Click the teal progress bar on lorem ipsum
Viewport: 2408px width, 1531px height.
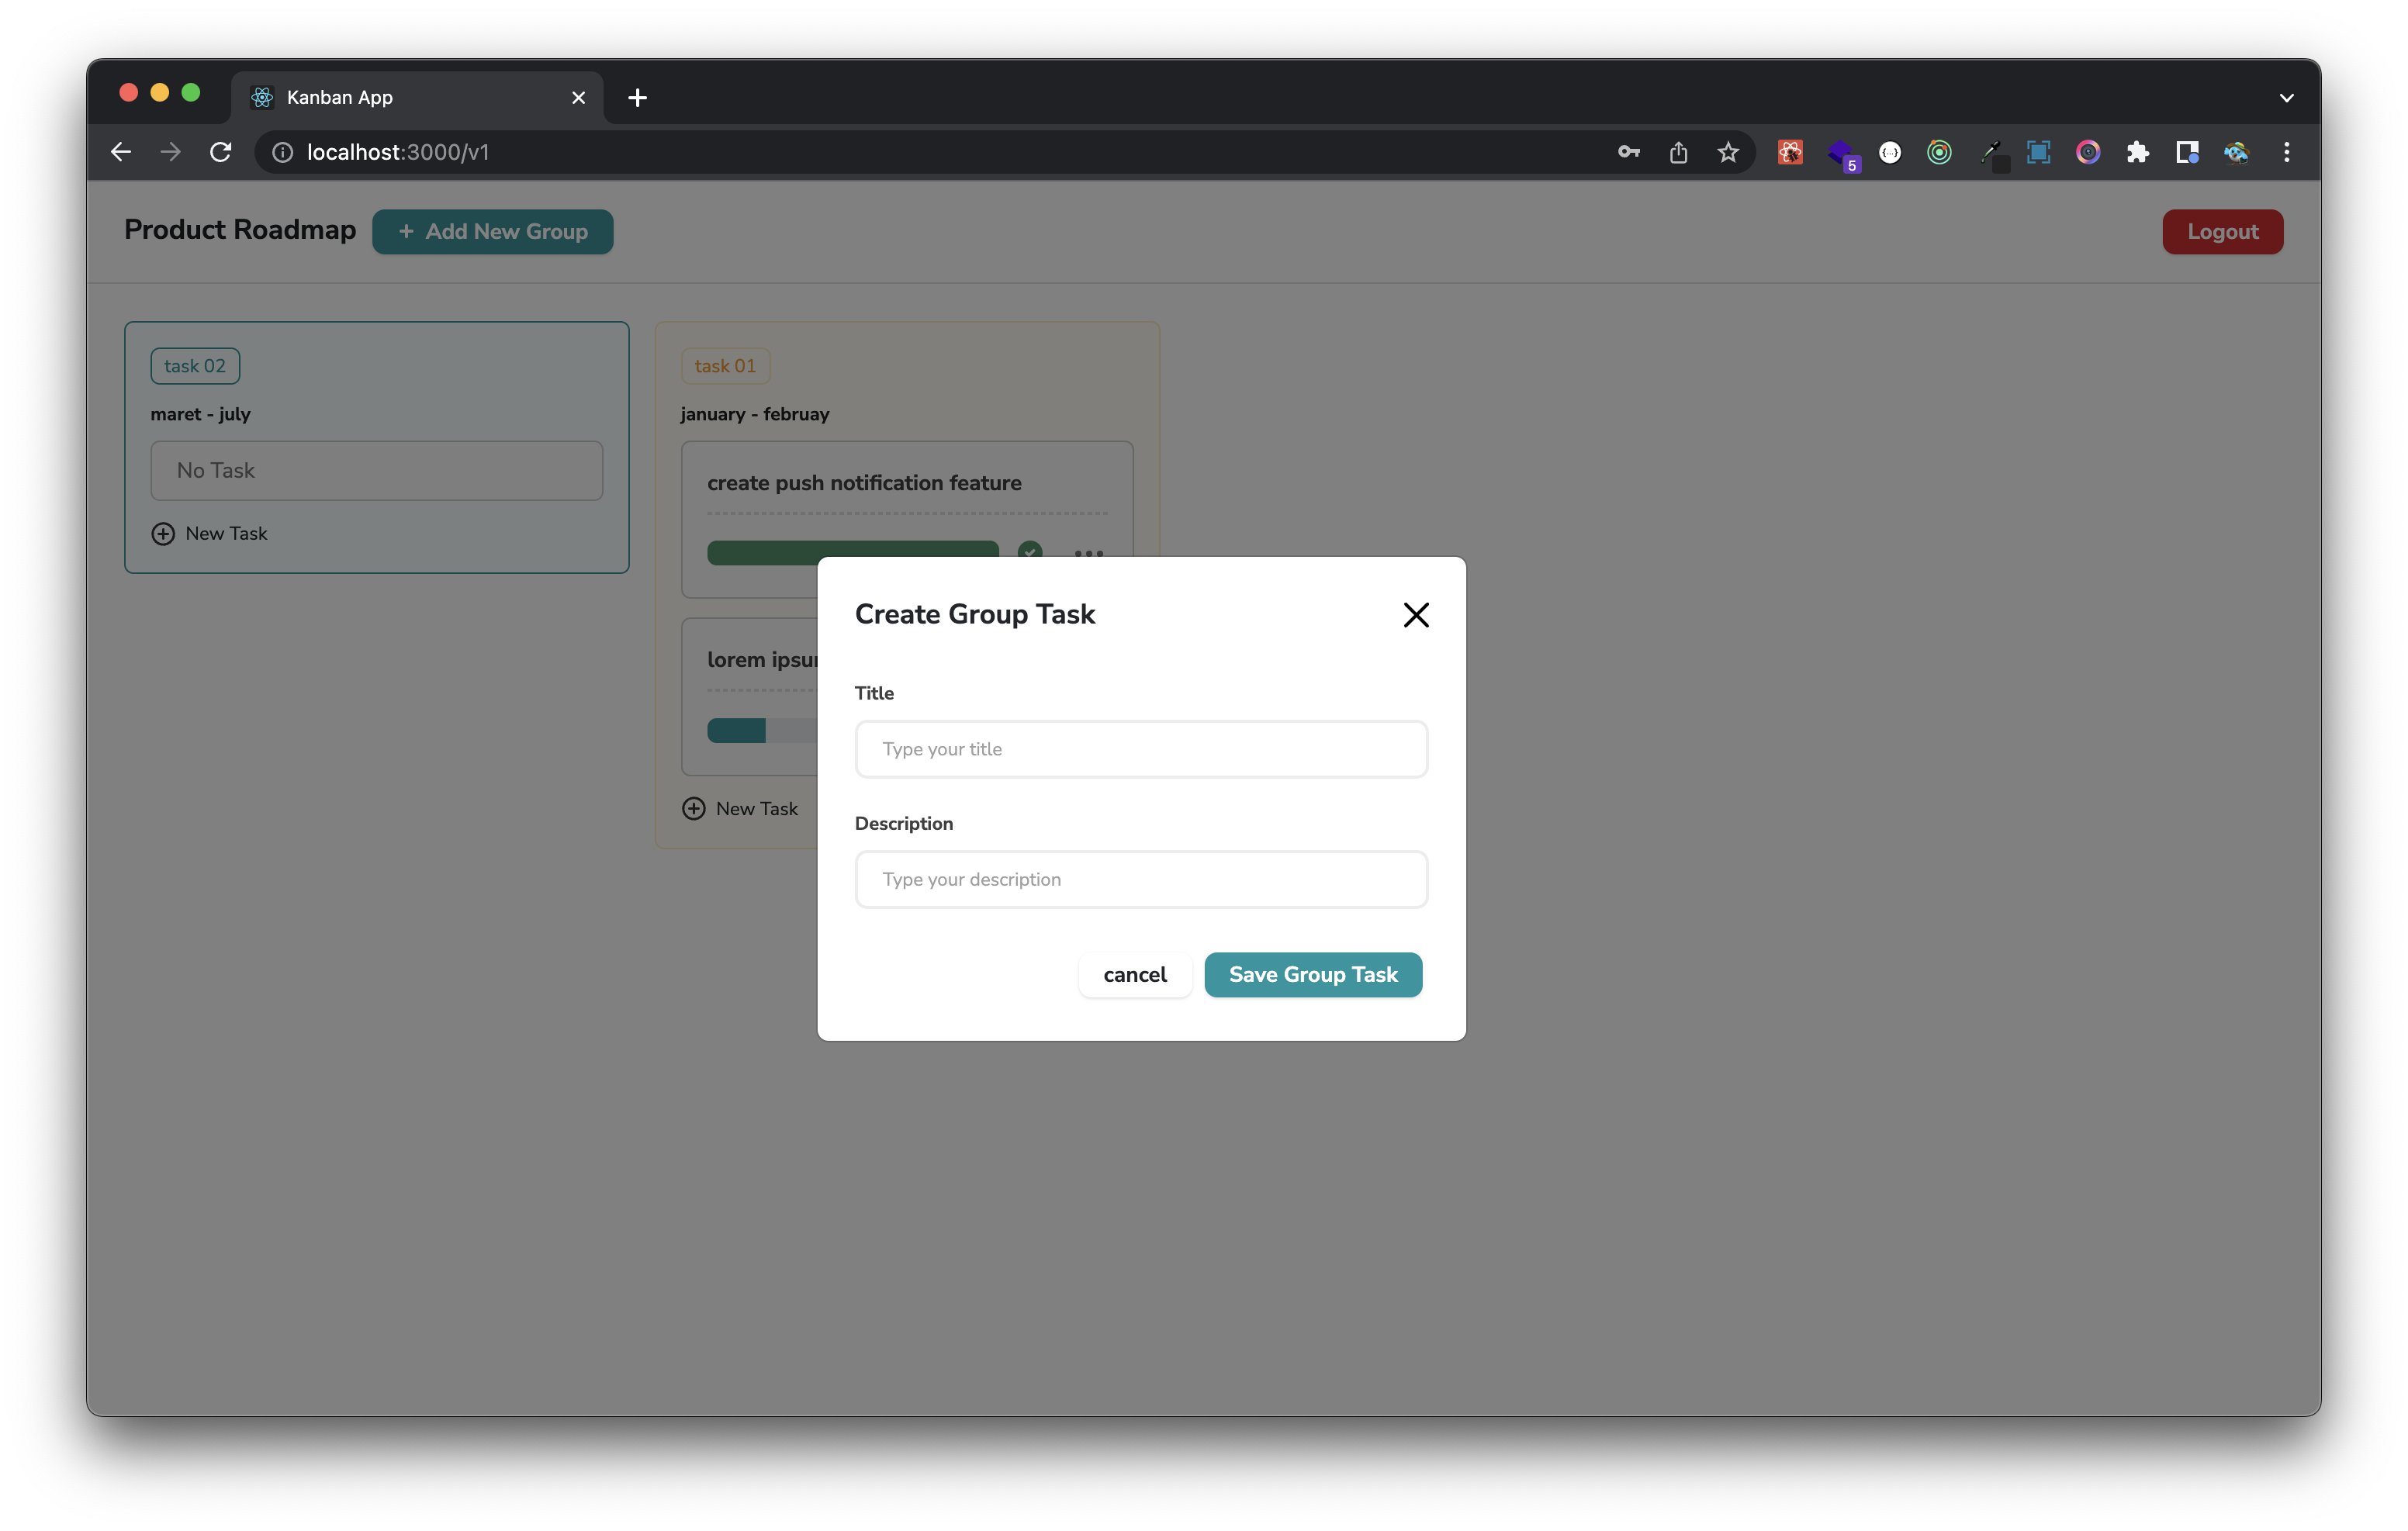pos(736,731)
